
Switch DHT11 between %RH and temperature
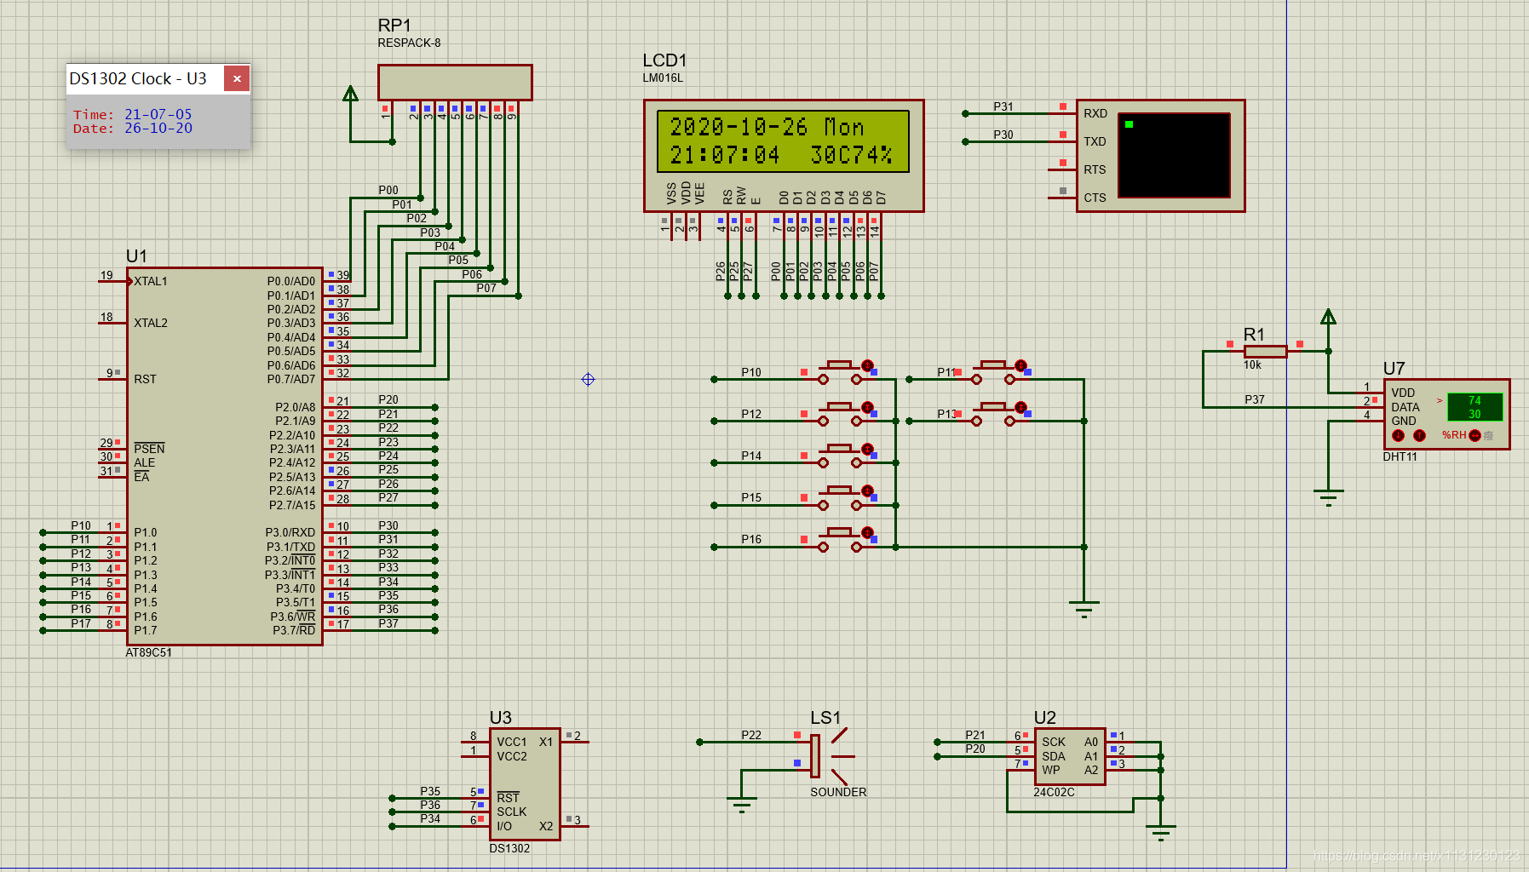click(x=1474, y=435)
